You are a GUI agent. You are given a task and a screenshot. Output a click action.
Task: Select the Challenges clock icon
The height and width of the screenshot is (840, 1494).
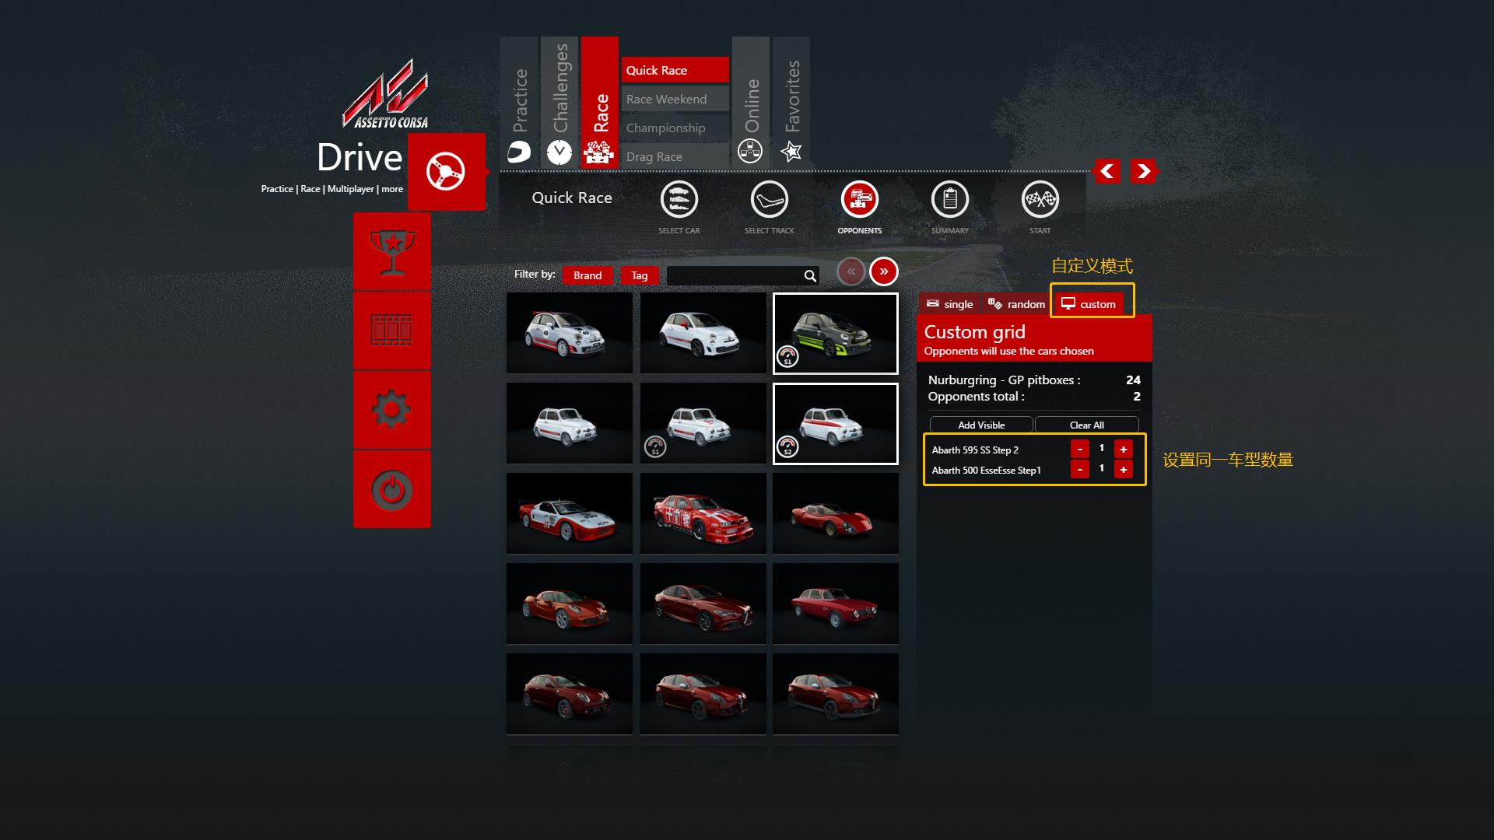tap(559, 152)
